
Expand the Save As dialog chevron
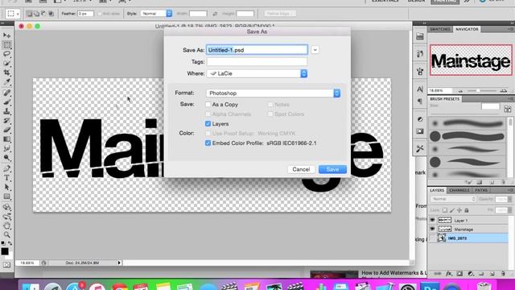(315, 50)
